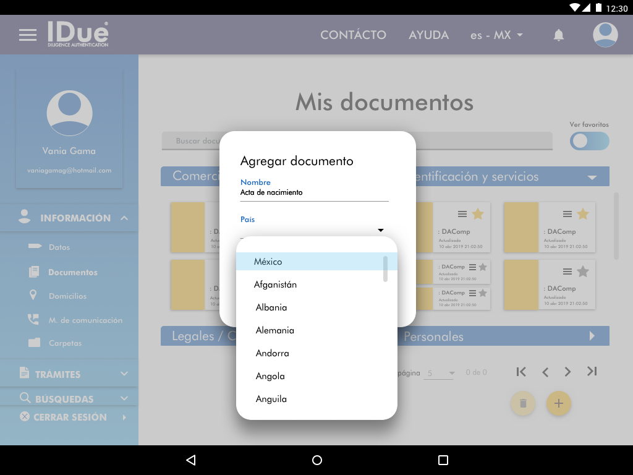This screenshot has height=475, width=633.
Task: Open the es - MX language dropdown
Action: (x=496, y=35)
